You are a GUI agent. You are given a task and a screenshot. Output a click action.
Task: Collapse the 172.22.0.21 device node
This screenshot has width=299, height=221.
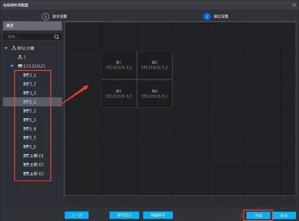point(12,66)
